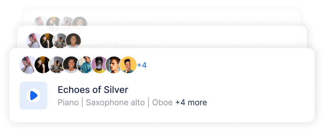Choose the Saxophone alto instrument tag
Image resolution: width=325 pixels, height=132 pixels.
[x=115, y=103]
